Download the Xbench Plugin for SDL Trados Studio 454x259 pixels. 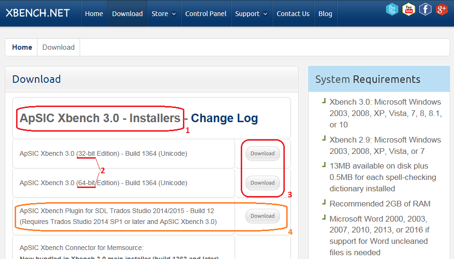point(263,216)
